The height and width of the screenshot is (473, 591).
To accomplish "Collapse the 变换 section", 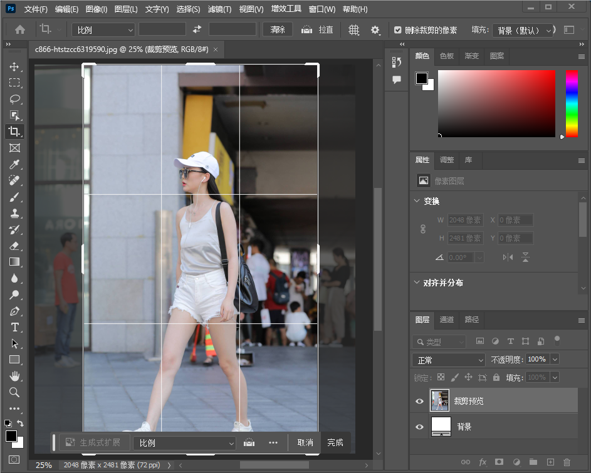I will click(417, 201).
